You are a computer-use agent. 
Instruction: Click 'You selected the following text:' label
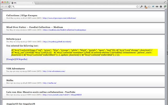22,46
